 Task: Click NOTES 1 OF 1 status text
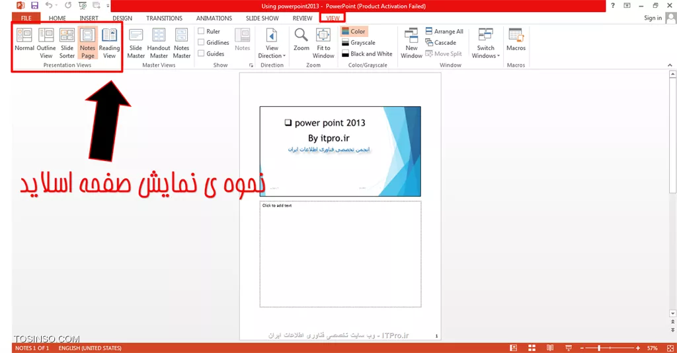click(x=32, y=348)
